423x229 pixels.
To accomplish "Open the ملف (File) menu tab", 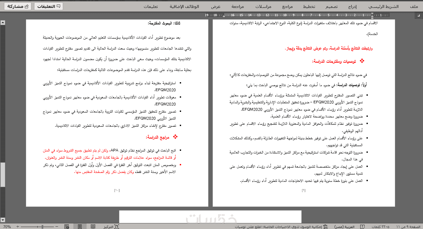I will click(413, 6).
